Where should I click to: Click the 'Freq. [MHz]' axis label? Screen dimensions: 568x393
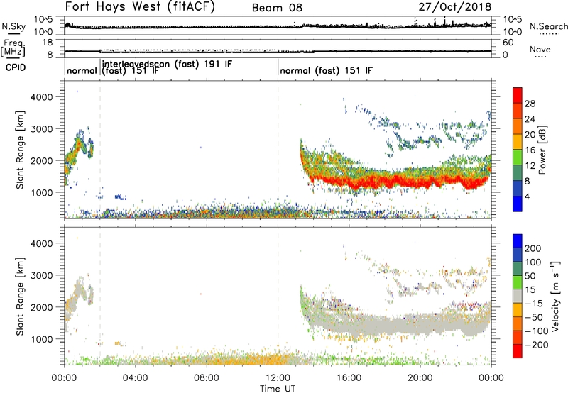13,48
